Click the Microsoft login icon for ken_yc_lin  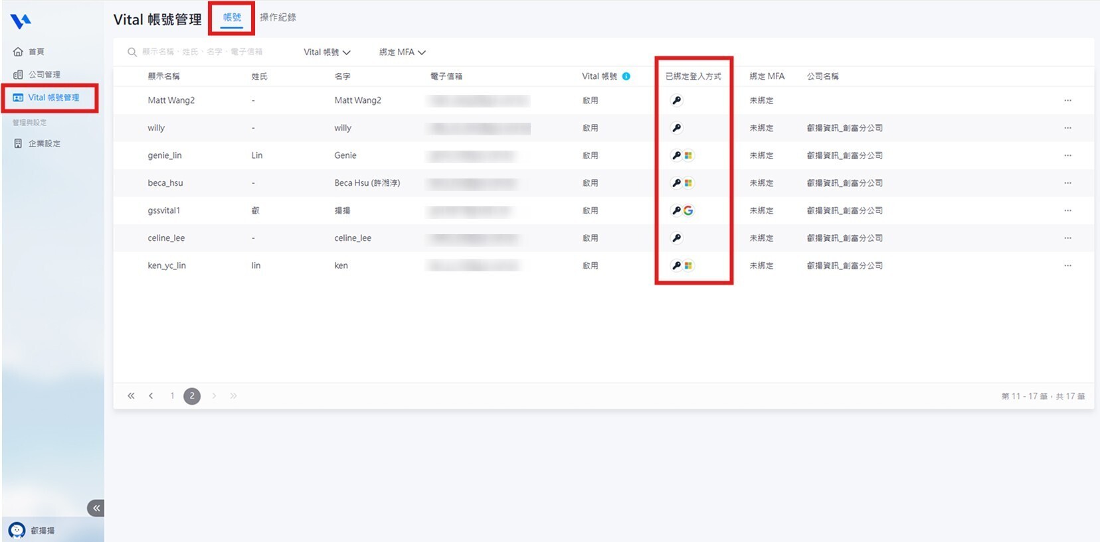(x=688, y=265)
